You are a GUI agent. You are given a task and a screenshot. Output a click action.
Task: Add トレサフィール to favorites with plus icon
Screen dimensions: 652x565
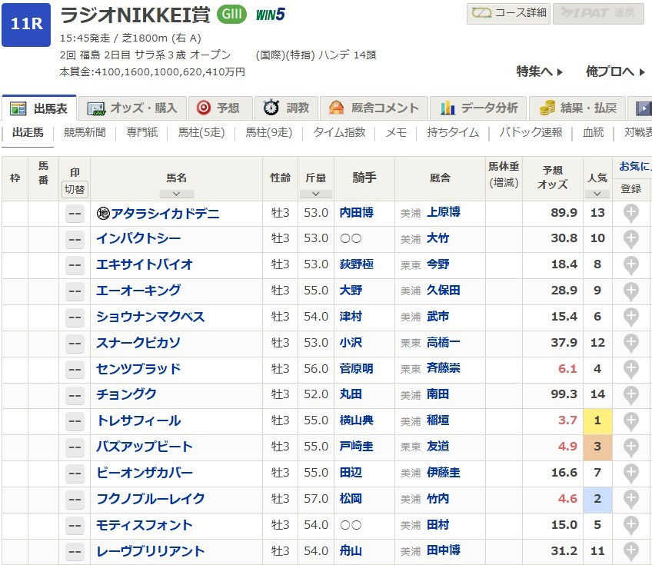click(x=630, y=421)
